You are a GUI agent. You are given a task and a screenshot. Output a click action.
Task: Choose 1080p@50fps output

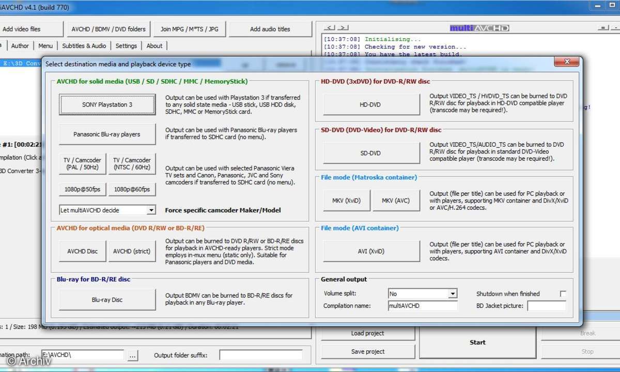click(x=83, y=189)
